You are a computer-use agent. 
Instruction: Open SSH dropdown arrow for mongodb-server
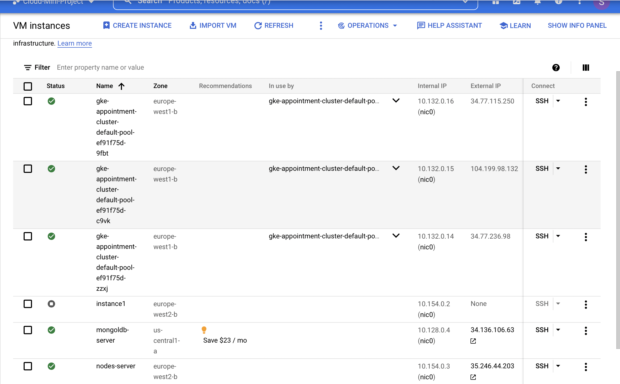click(558, 330)
